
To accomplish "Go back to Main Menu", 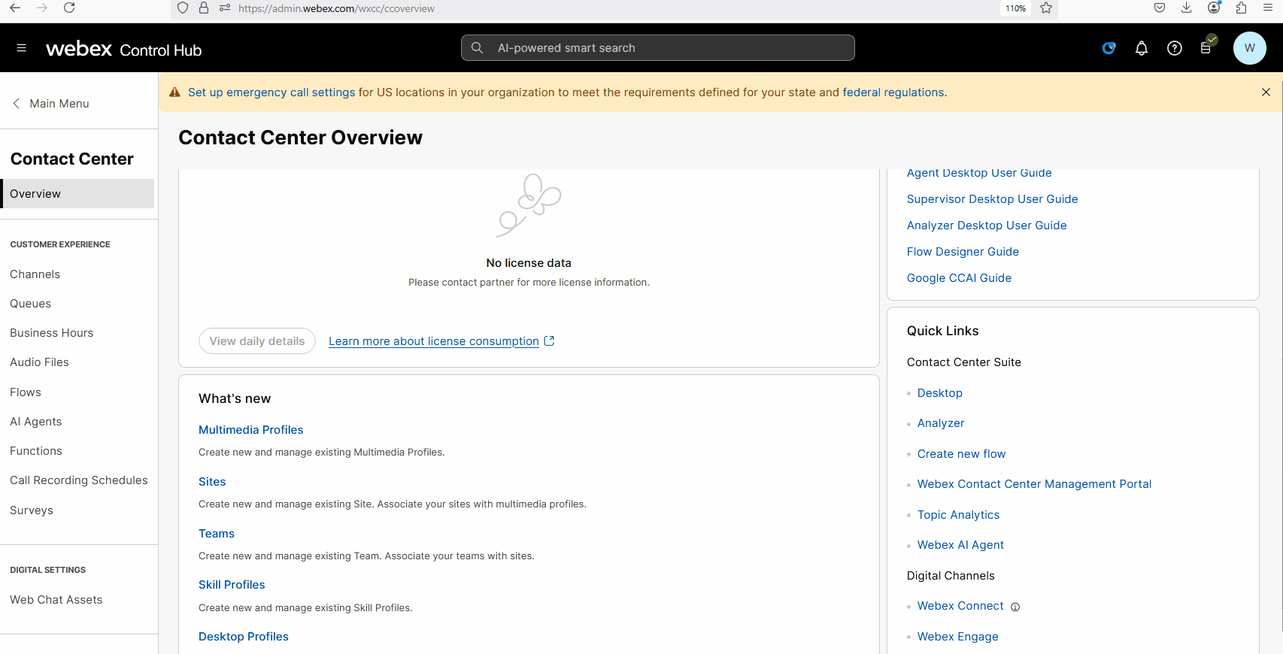I will pyautogui.click(x=51, y=104).
